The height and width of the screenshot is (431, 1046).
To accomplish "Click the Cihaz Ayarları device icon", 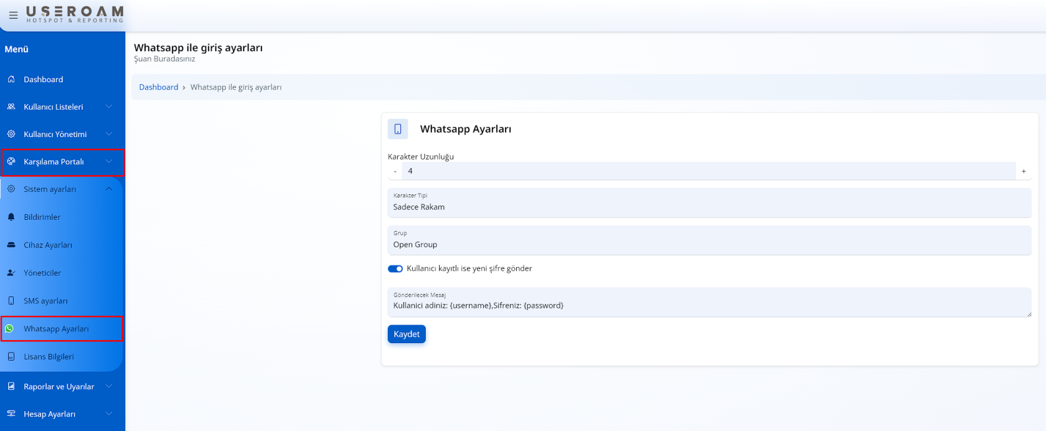I will click(x=11, y=245).
